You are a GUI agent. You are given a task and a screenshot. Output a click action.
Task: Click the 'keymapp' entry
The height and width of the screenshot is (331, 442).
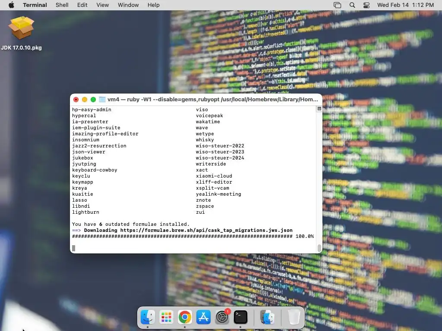(x=82, y=182)
